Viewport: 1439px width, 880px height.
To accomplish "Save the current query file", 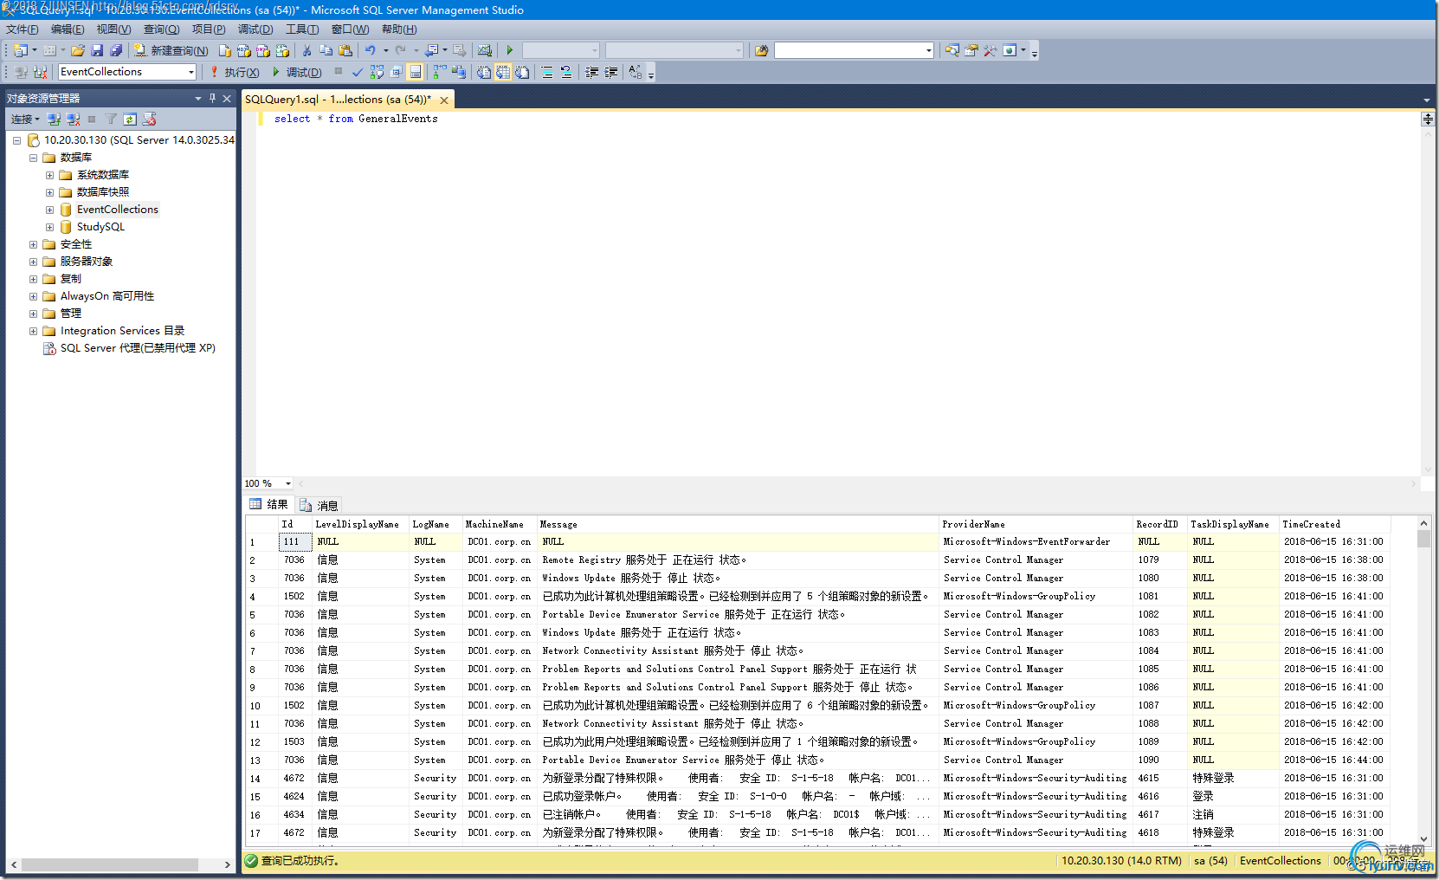I will tap(97, 50).
